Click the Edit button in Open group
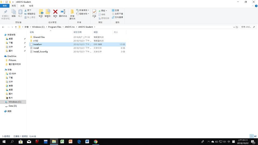 [x=102, y=15]
